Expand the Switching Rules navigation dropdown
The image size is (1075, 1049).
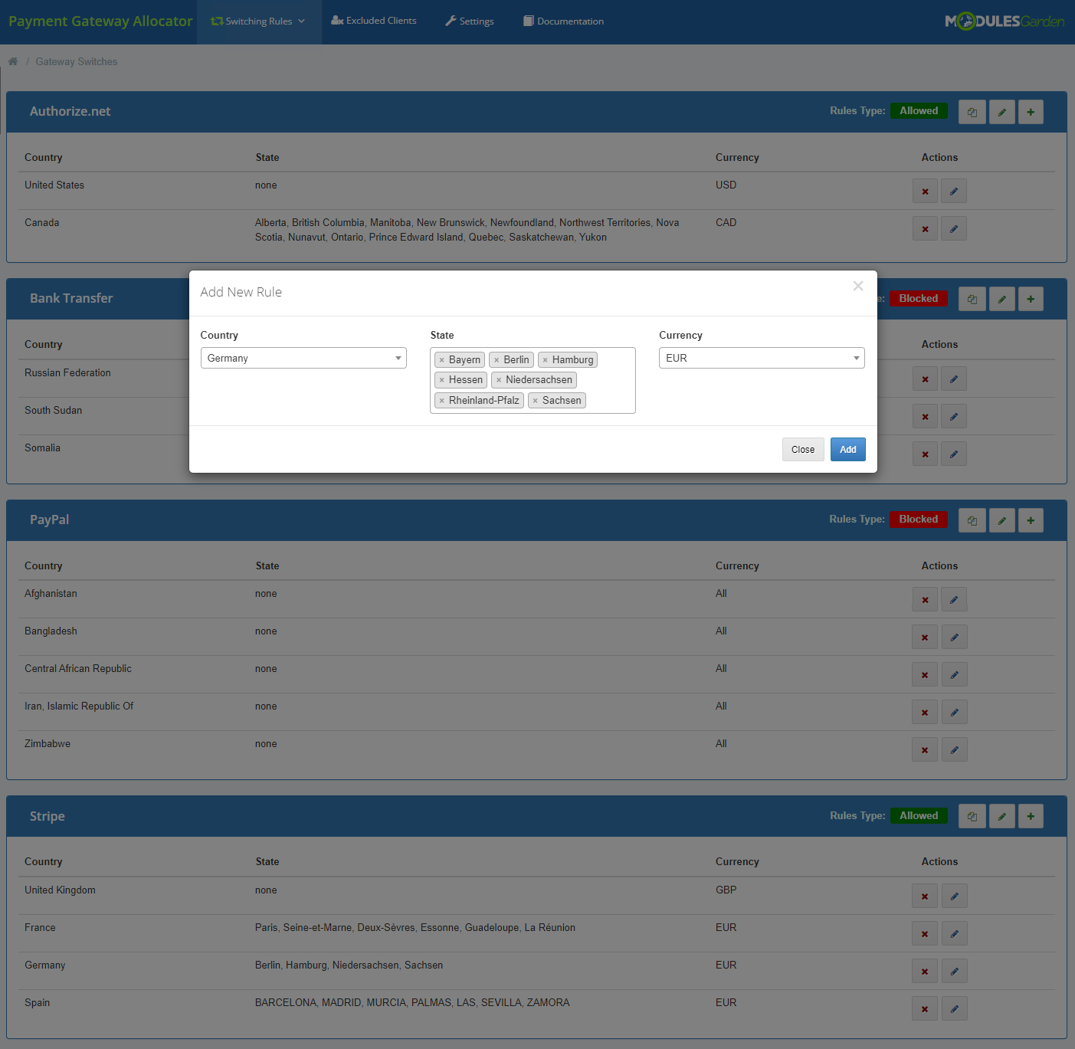coord(259,21)
